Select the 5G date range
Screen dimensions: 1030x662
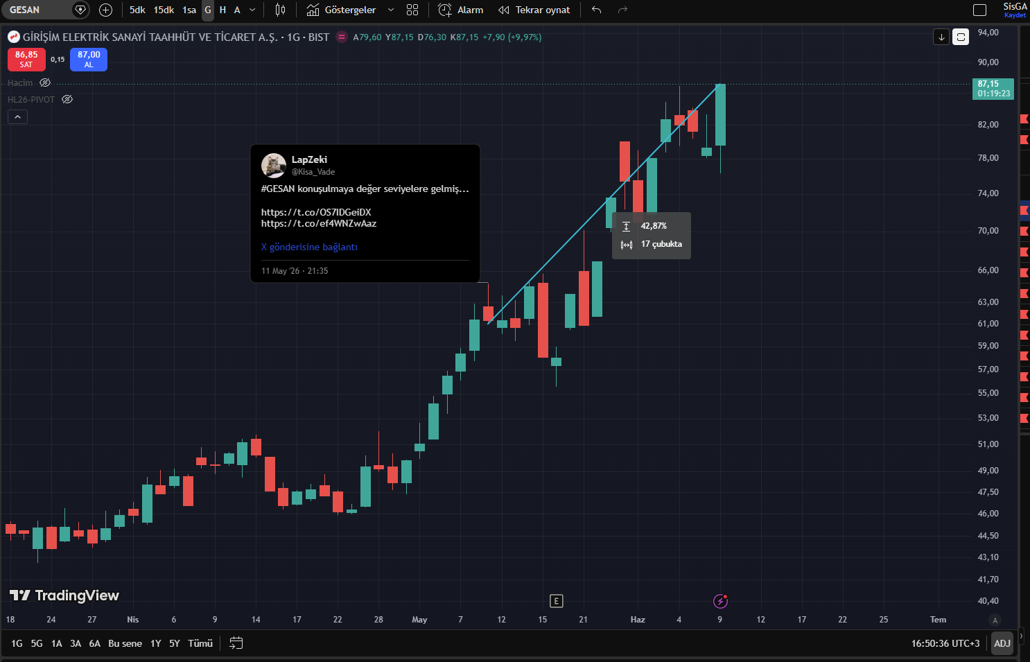tap(37, 643)
